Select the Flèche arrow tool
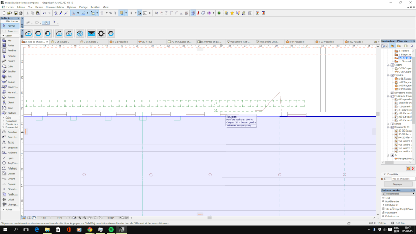 10,26
